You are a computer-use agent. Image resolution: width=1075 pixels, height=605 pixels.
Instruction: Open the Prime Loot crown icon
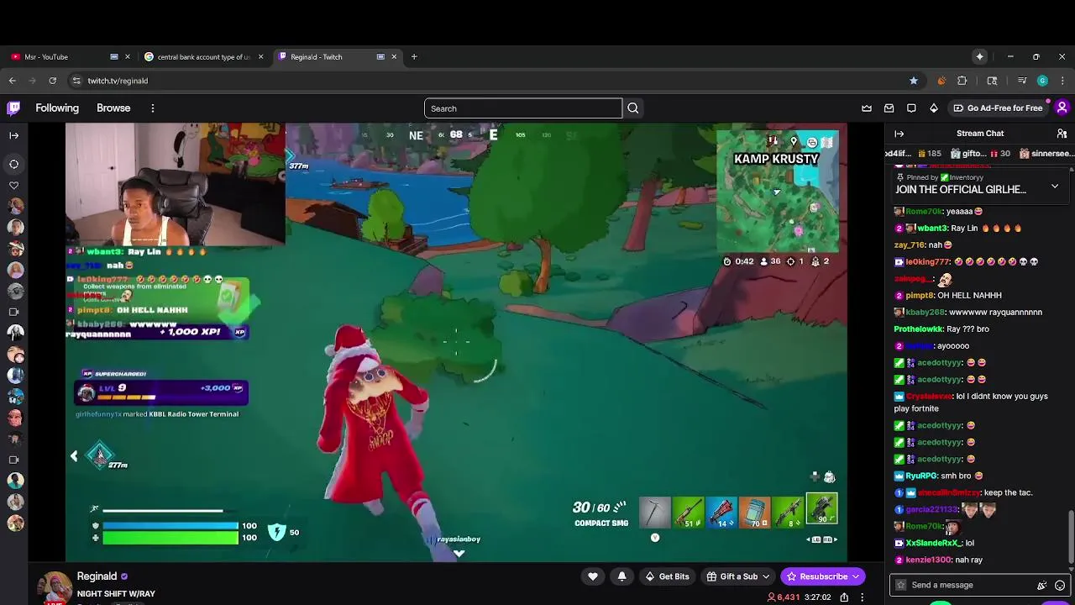(x=867, y=108)
